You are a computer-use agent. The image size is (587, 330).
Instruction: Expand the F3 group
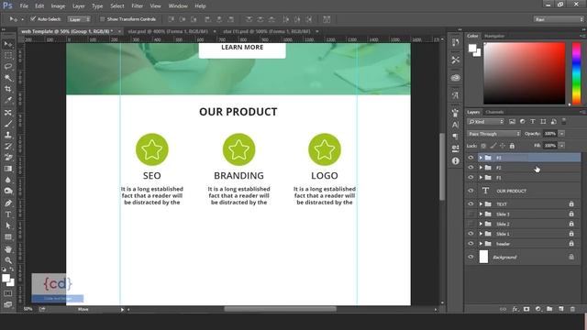click(481, 158)
